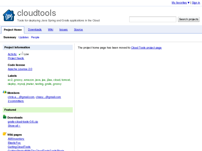
Task: Click the cloudtools project logo icon
Action: (x=9, y=16)
